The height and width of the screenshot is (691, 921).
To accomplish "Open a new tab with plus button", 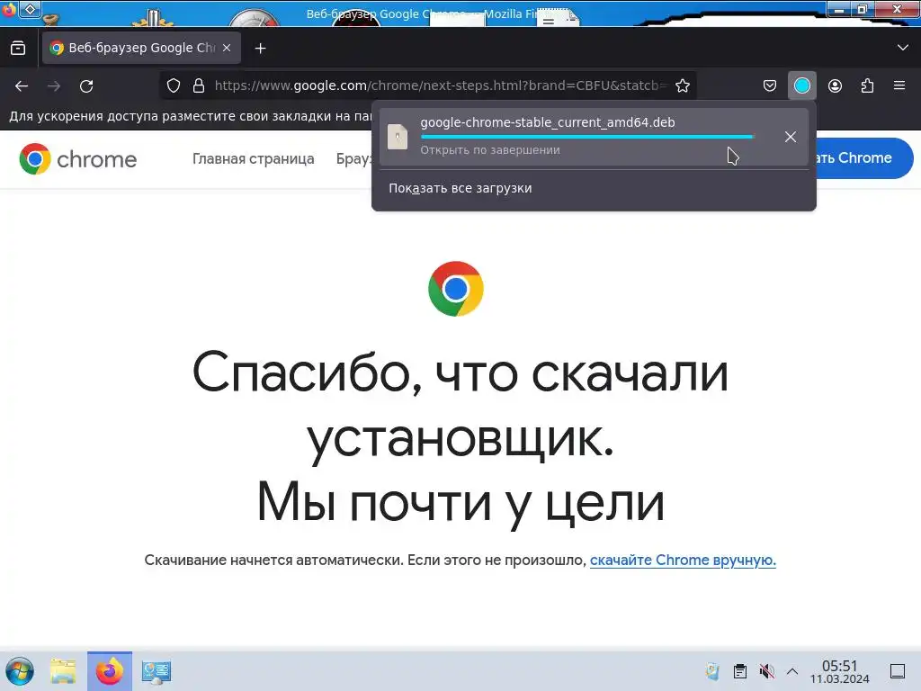I will pyautogui.click(x=260, y=49).
